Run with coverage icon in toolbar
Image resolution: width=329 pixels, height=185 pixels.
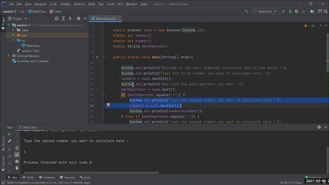[x=297, y=11]
